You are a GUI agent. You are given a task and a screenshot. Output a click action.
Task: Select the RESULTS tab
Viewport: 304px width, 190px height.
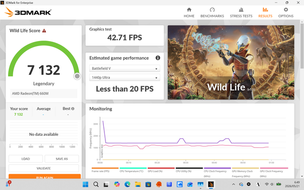tap(265, 13)
